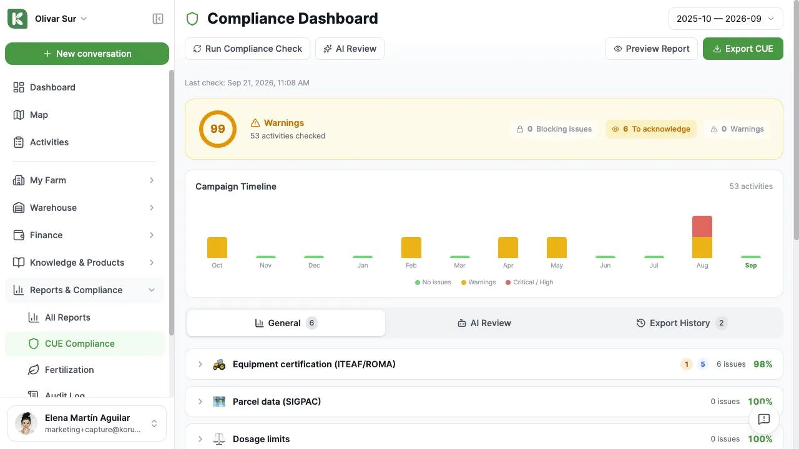Click the April bar in Campaign Timeline
This screenshot has width=799, height=449.
point(508,248)
